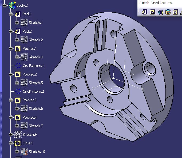
Task: Collapse the Hole.1 node
Action: [x=11, y=143]
